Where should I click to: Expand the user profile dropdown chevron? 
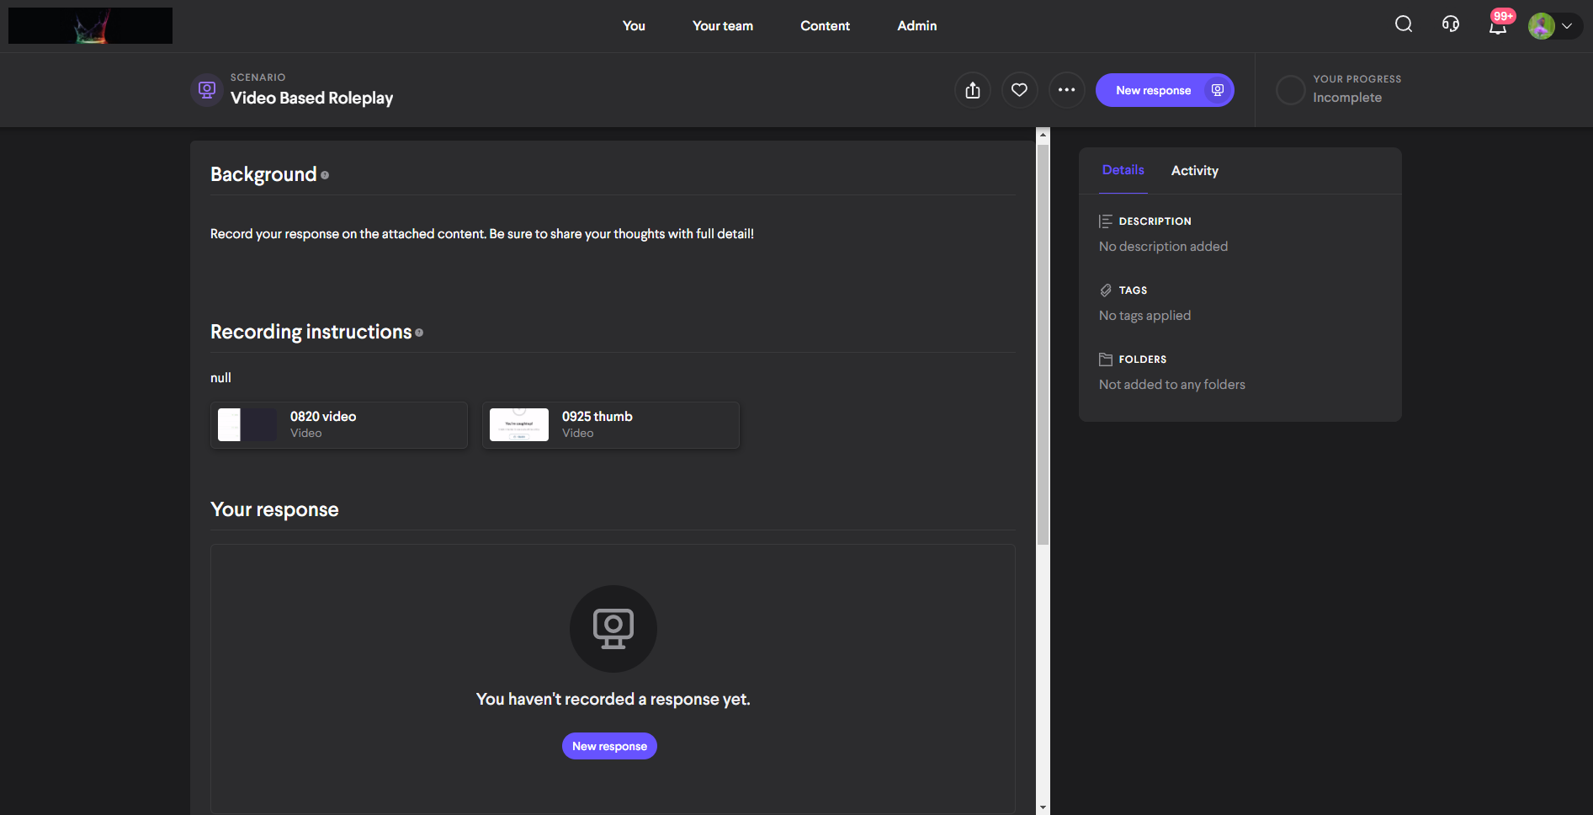click(x=1567, y=26)
